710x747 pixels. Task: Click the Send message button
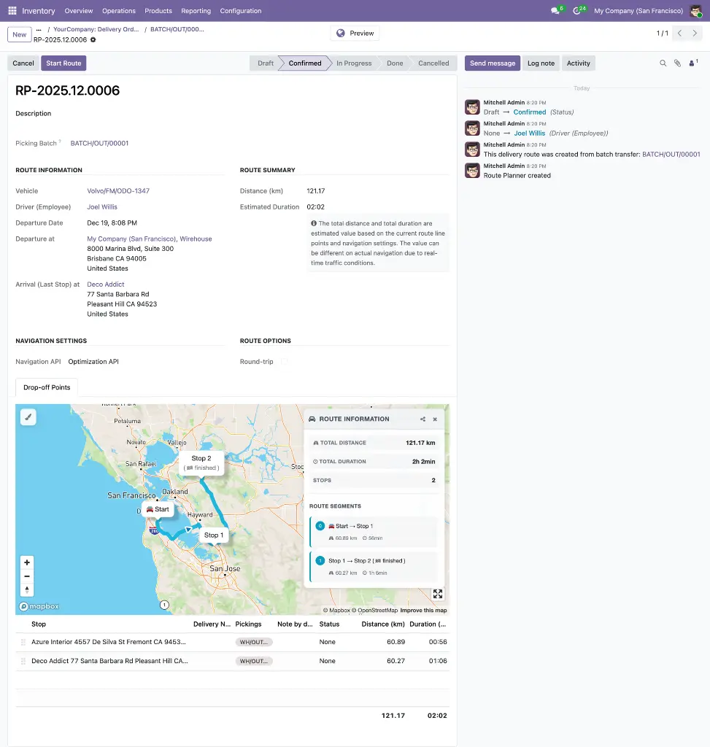coord(493,63)
